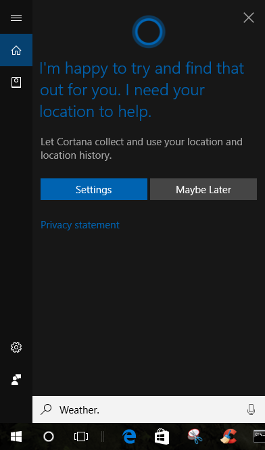
Task: Open Cortana settings gear
Action: pyautogui.click(x=16, y=347)
